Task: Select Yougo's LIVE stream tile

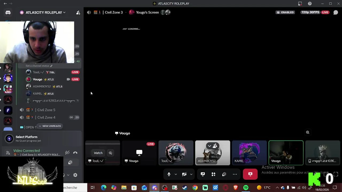Action: pos(139,153)
